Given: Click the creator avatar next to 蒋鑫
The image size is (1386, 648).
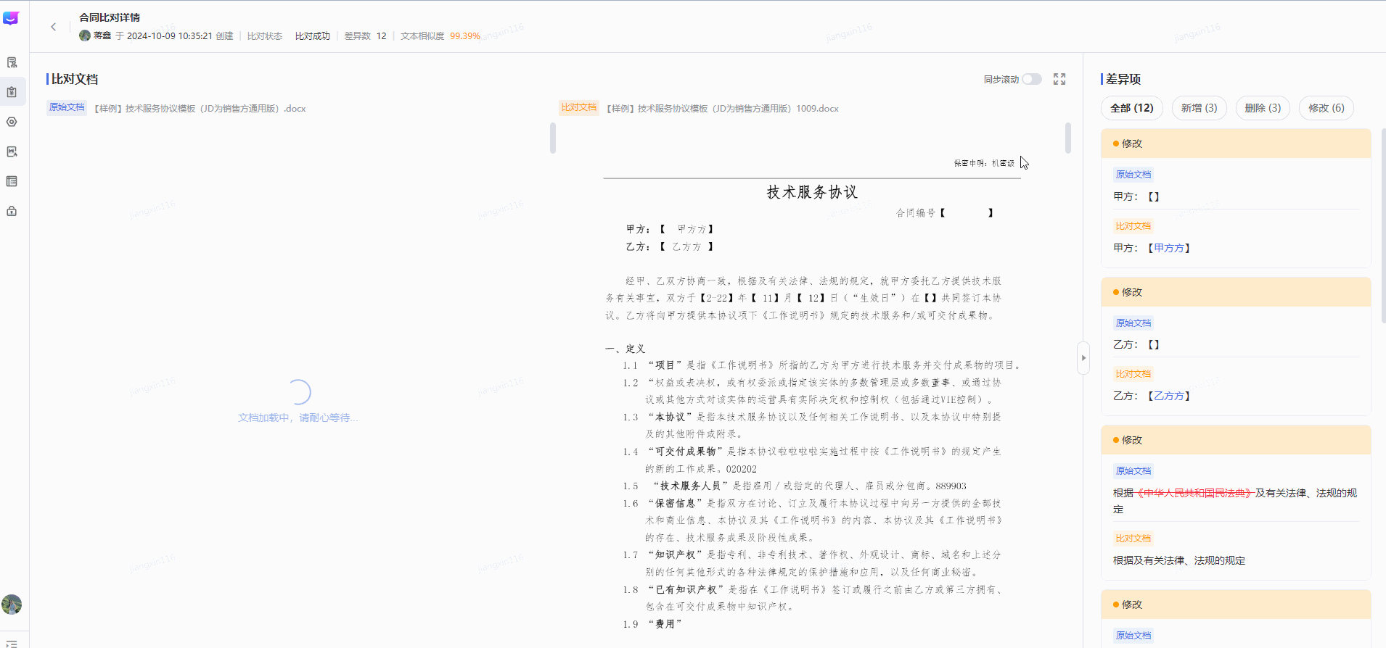Looking at the screenshot, I should point(85,36).
